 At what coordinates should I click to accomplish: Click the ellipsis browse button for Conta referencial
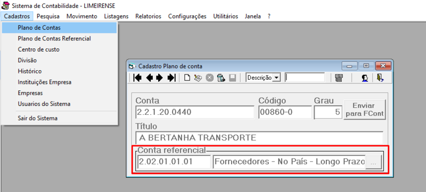[x=374, y=162]
